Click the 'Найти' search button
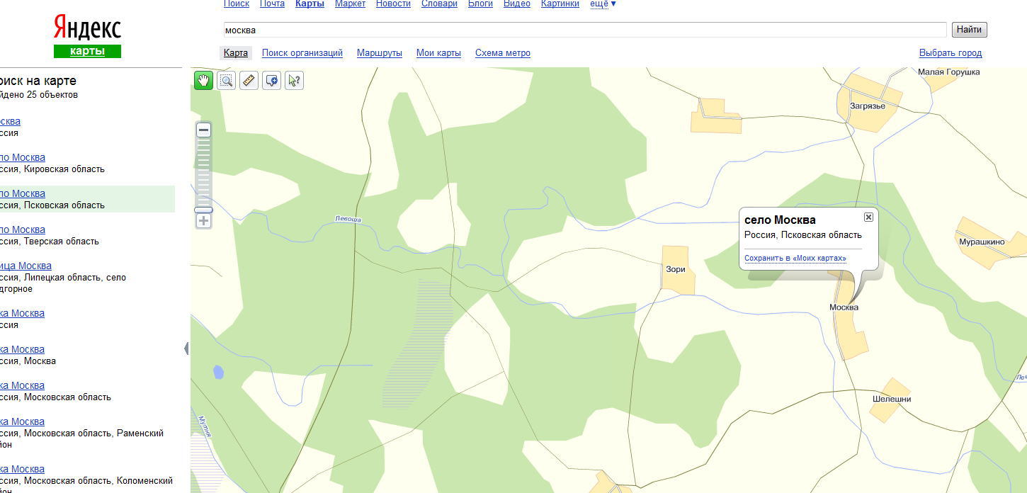1027x493 pixels. click(x=968, y=30)
